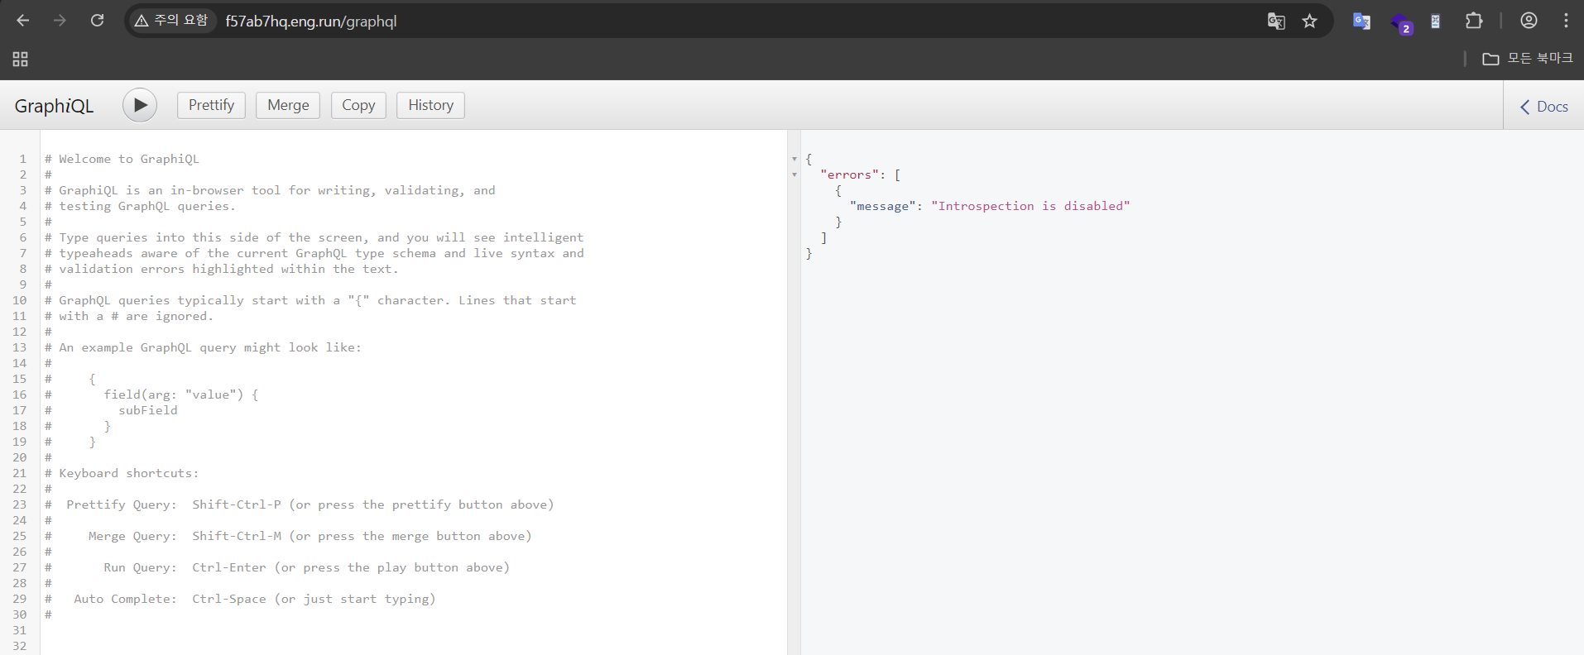Click the line starting "# with a # are ignored."
The image size is (1584, 655).
129,316
